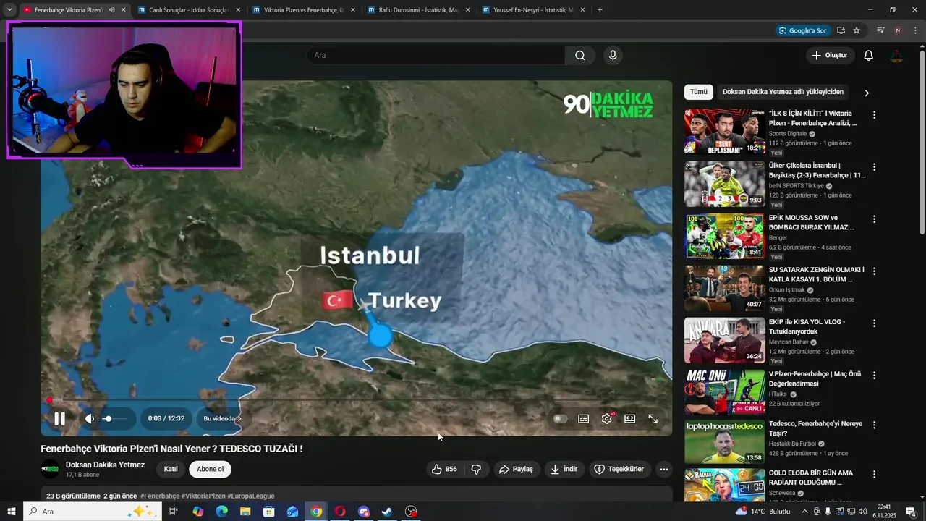Switch to Canlı Sonuçlar browser tab
This screenshot has width=926, height=521.
coord(188,10)
